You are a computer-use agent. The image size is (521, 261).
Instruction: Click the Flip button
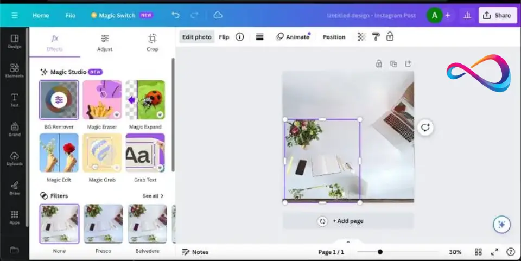(x=224, y=37)
